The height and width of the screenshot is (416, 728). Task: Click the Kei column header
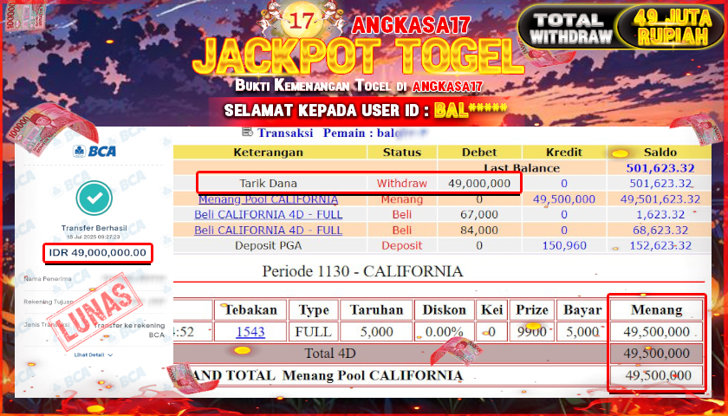[492, 309]
